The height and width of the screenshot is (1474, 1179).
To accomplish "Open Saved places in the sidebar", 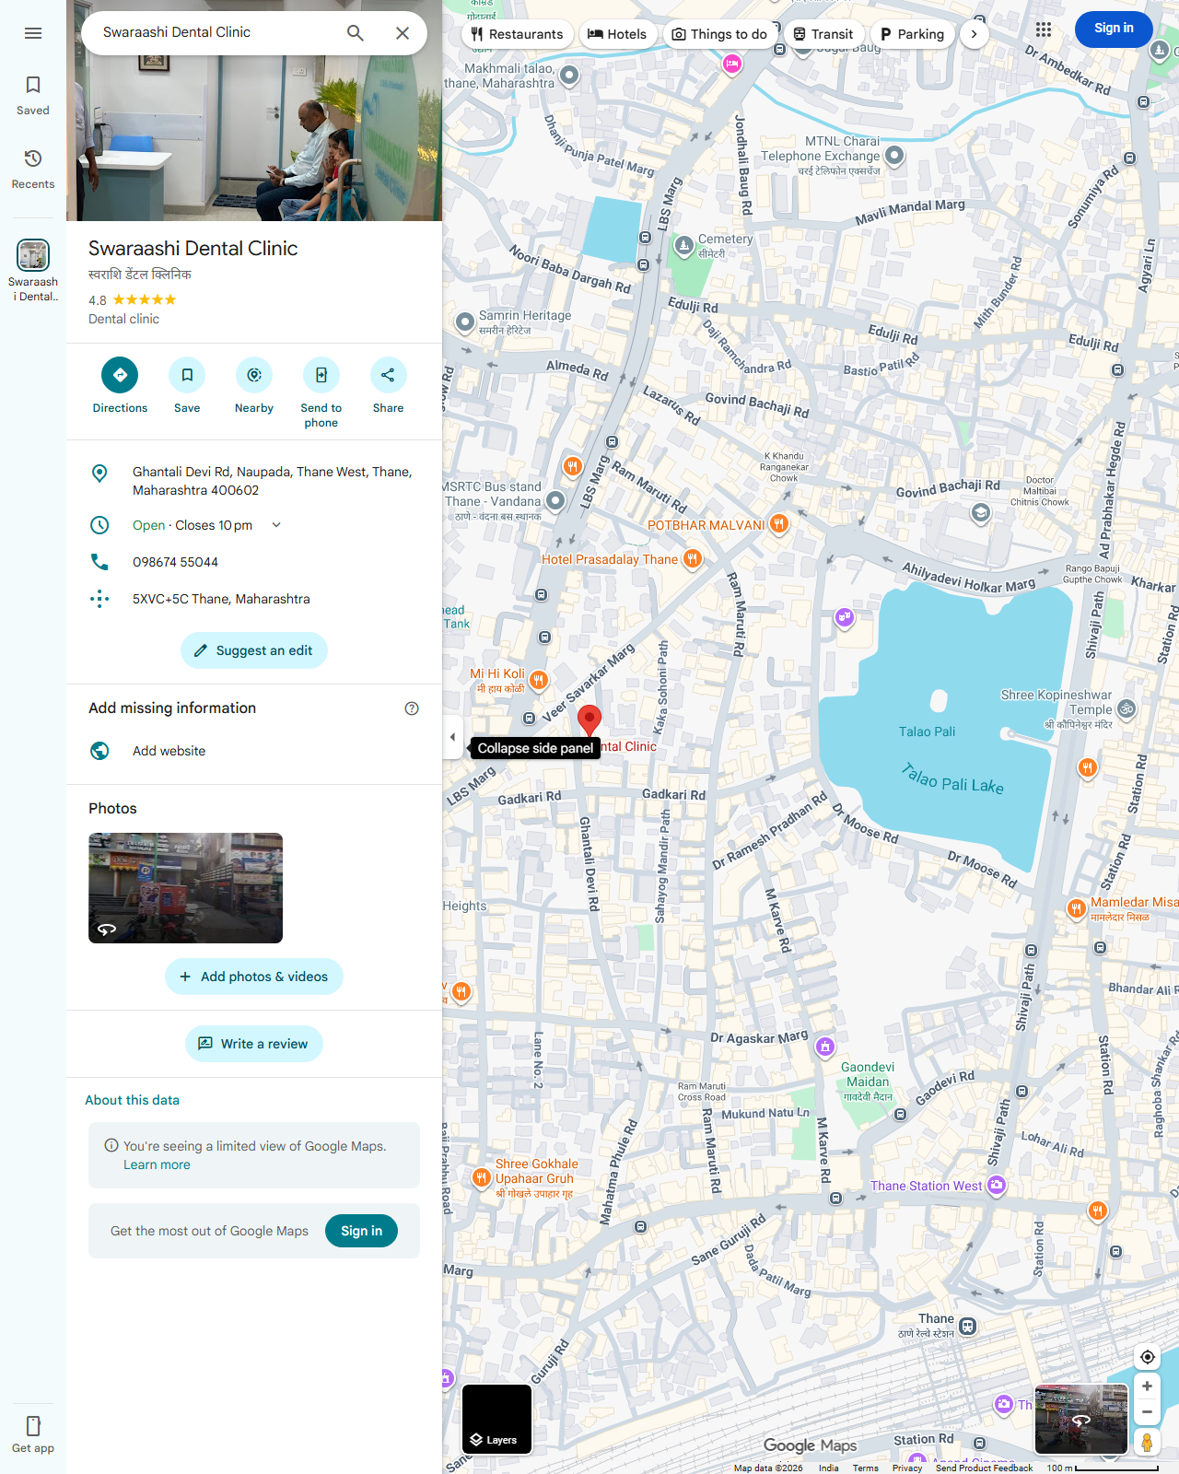I will point(33,96).
